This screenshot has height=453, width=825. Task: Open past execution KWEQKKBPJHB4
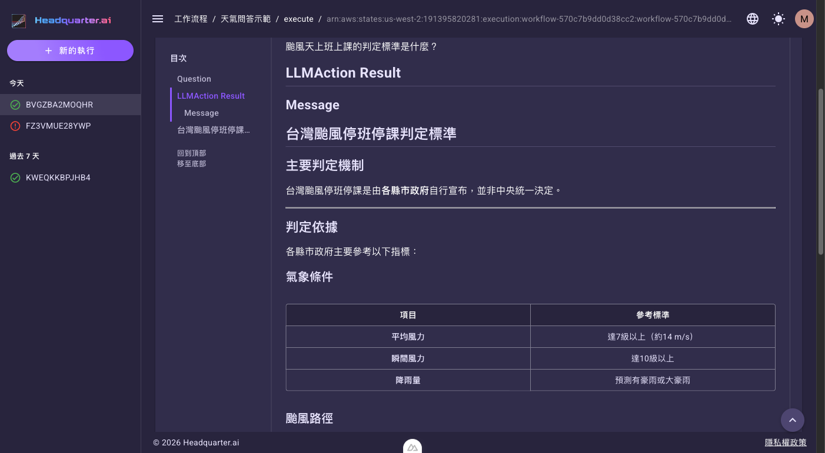coord(70,177)
